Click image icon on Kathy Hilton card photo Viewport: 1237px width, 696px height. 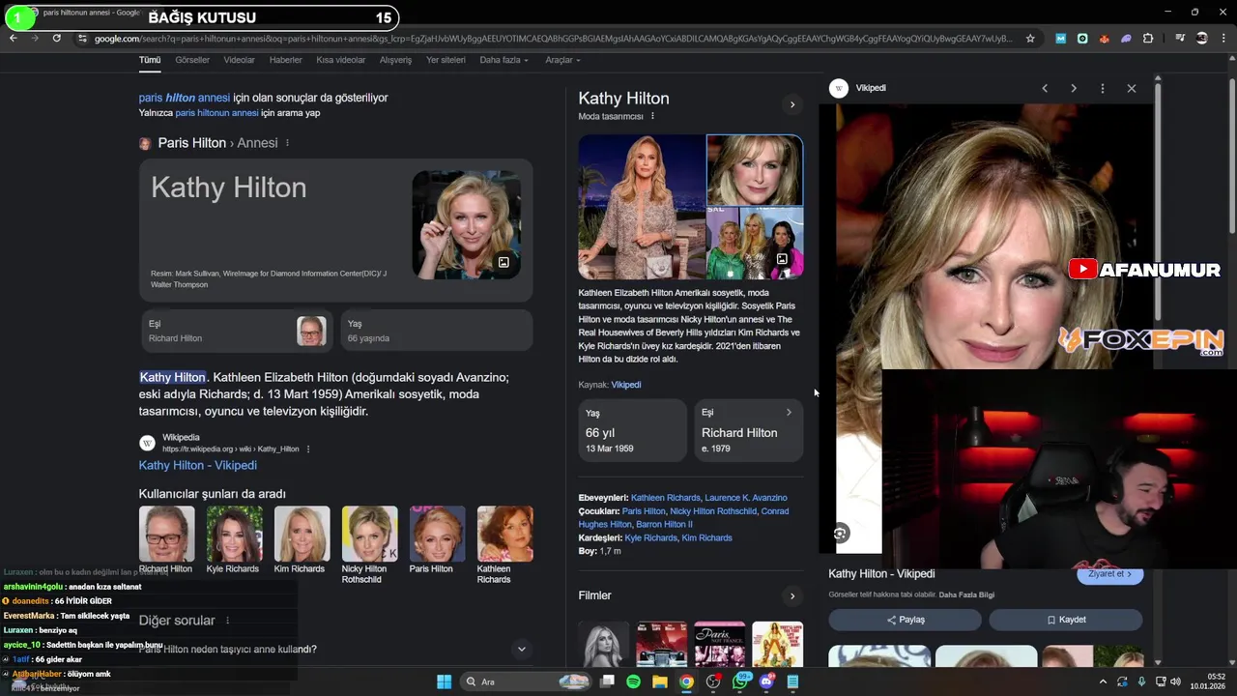tap(503, 262)
